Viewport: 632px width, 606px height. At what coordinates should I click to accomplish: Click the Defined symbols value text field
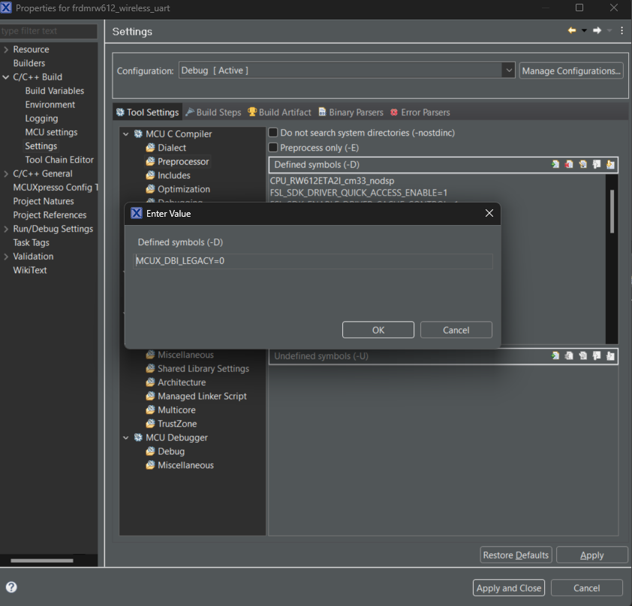point(313,261)
